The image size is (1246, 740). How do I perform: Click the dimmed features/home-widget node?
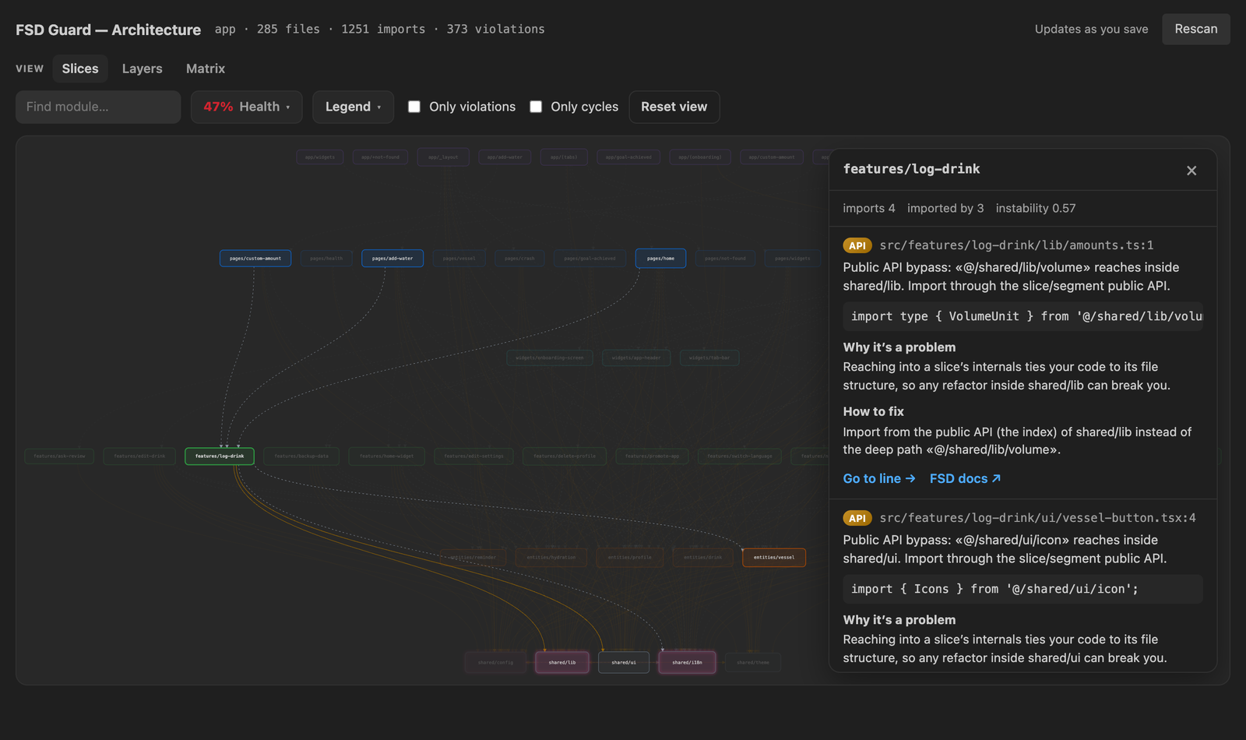tap(386, 456)
